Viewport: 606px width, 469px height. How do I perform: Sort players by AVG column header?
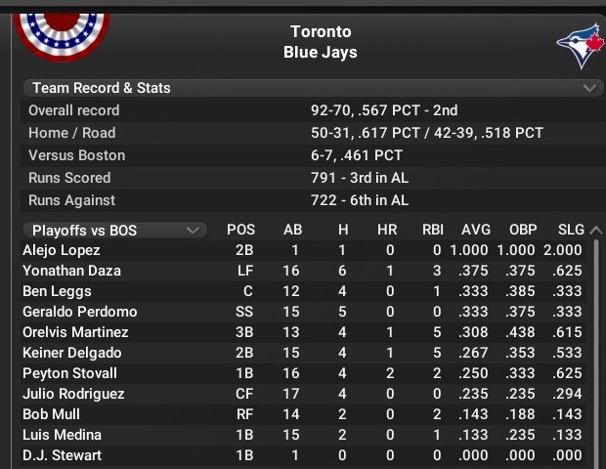(476, 231)
